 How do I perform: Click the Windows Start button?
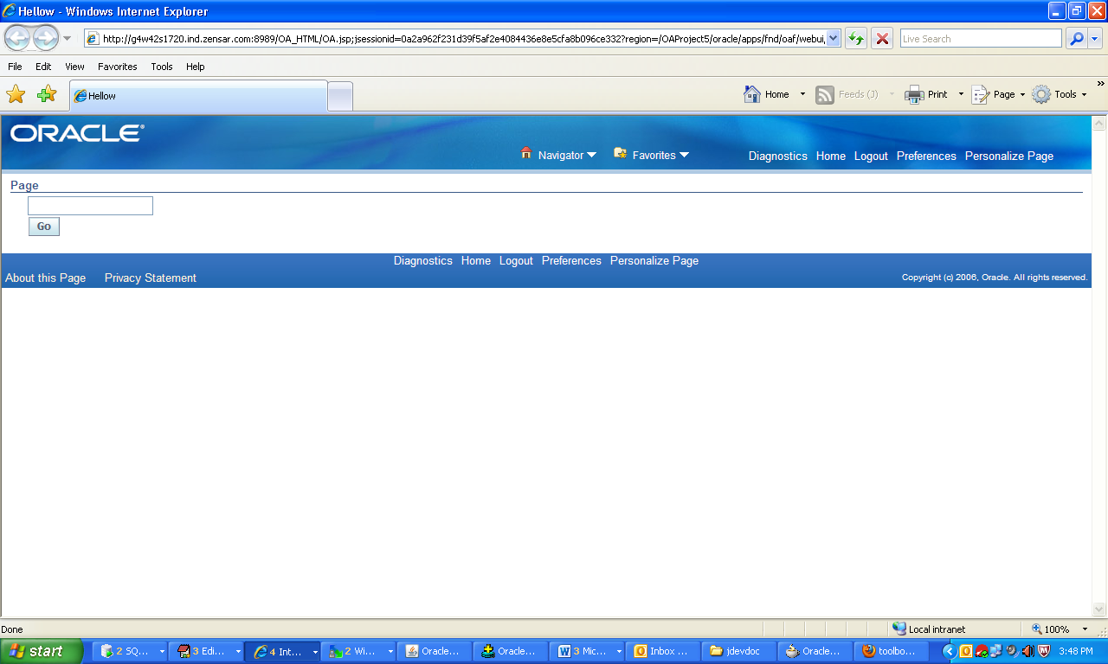pos(42,651)
